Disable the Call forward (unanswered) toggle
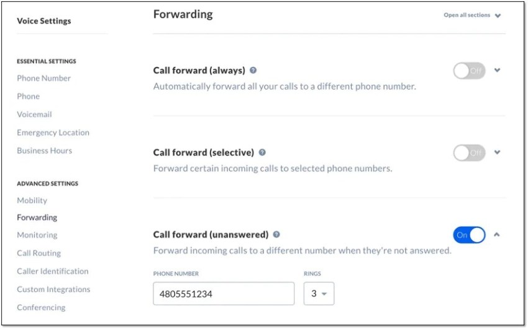This screenshot has height=329, width=528. (x=469, y=235)
